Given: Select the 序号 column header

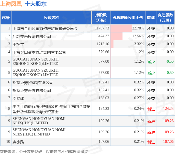Looking at the screenshot, I should 5,18.
